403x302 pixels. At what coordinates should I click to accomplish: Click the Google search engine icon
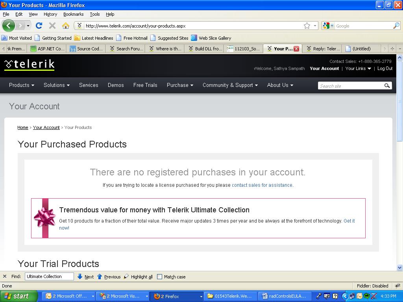pos(326,26)
